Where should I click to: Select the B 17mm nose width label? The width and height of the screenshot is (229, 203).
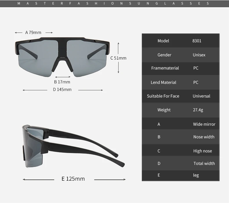coord(62,82)
